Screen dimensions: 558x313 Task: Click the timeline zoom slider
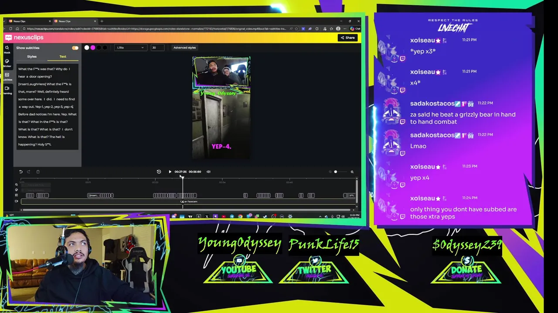(x=341, y=172)
